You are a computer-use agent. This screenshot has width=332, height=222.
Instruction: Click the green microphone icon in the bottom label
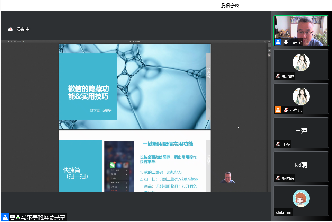(18, 217)
